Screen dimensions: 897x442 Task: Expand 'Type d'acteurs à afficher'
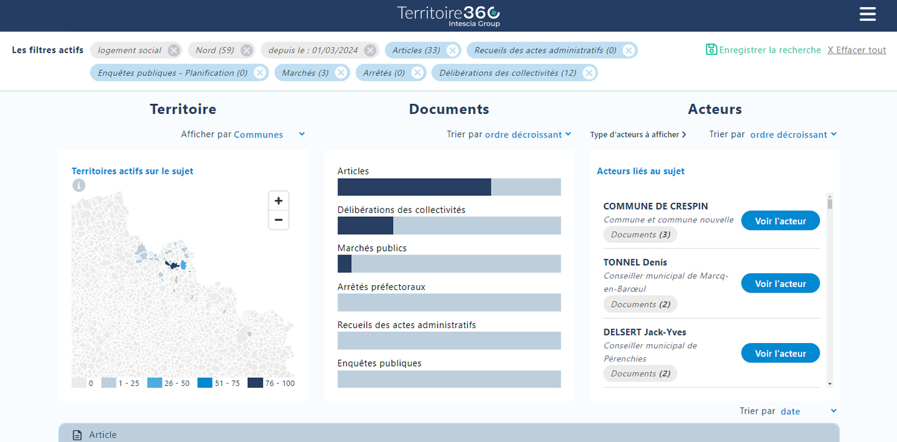coord(638,134)
